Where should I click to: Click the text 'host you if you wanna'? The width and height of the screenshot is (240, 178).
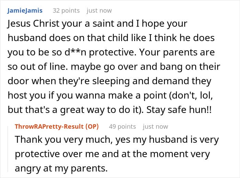(x=56, y=96)
